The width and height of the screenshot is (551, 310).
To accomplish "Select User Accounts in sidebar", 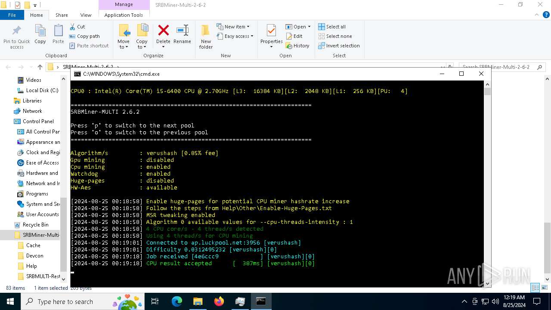I will pos(38,214).
